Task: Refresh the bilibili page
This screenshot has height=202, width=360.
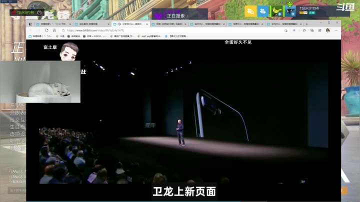Action: [46, 30]
